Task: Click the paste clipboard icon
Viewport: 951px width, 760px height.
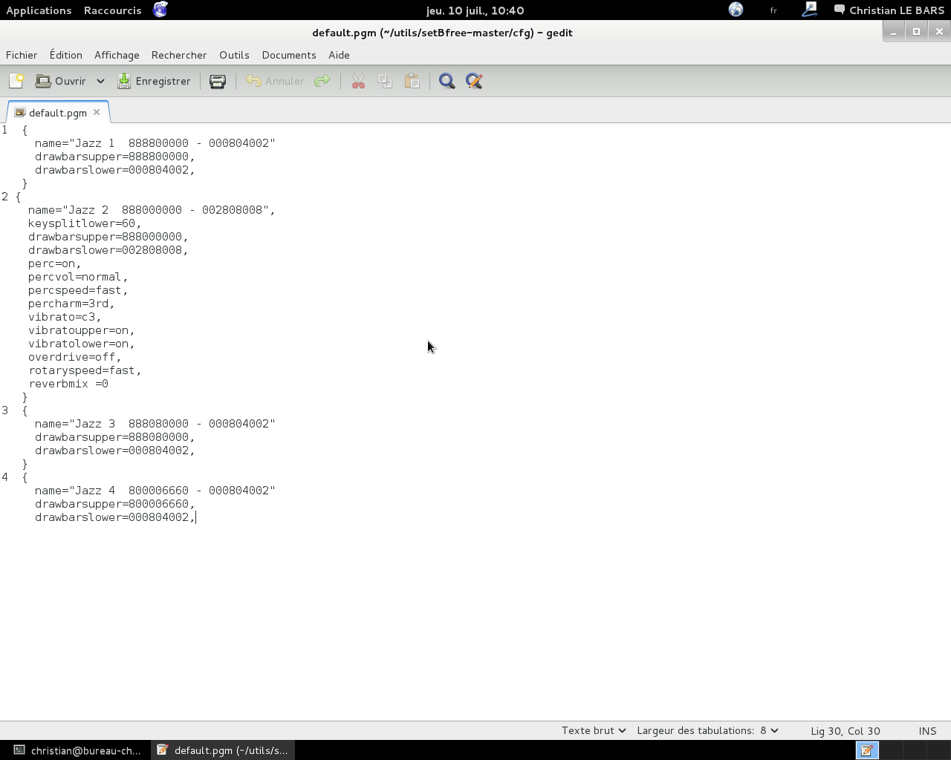Action: click(x=412, y=81)
